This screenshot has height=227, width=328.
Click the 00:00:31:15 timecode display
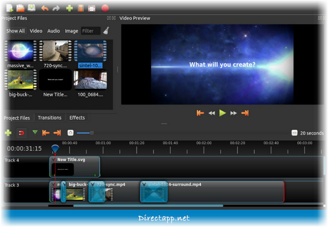point(24,149)
